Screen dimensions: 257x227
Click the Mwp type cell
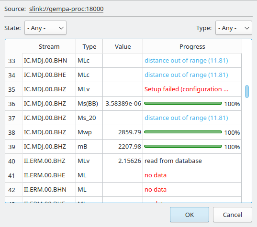[89, 132]
